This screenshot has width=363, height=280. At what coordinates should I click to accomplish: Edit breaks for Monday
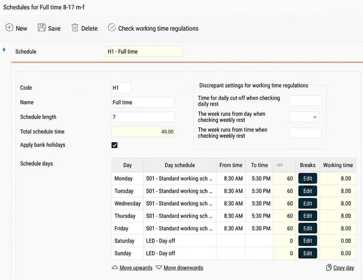[x=308, y=178]
